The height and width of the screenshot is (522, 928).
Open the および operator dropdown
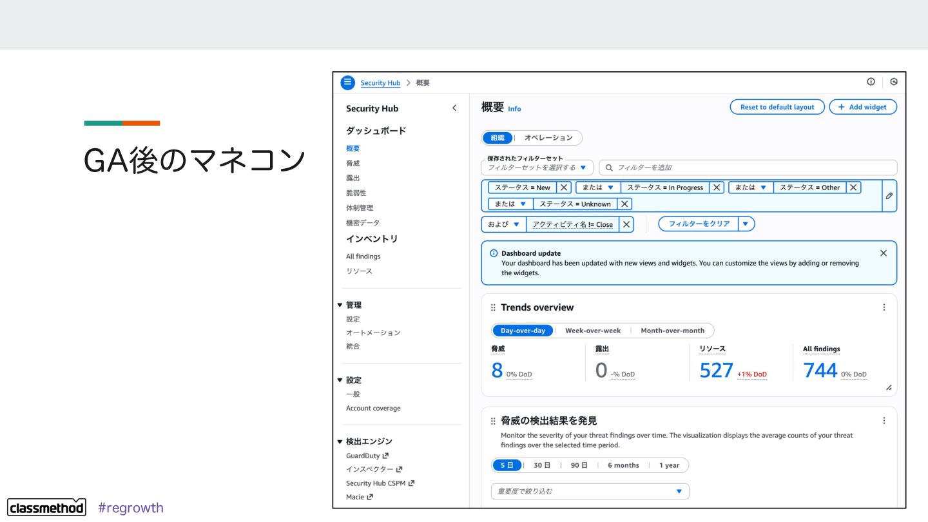pyautogui.click(x=503, y=224)
